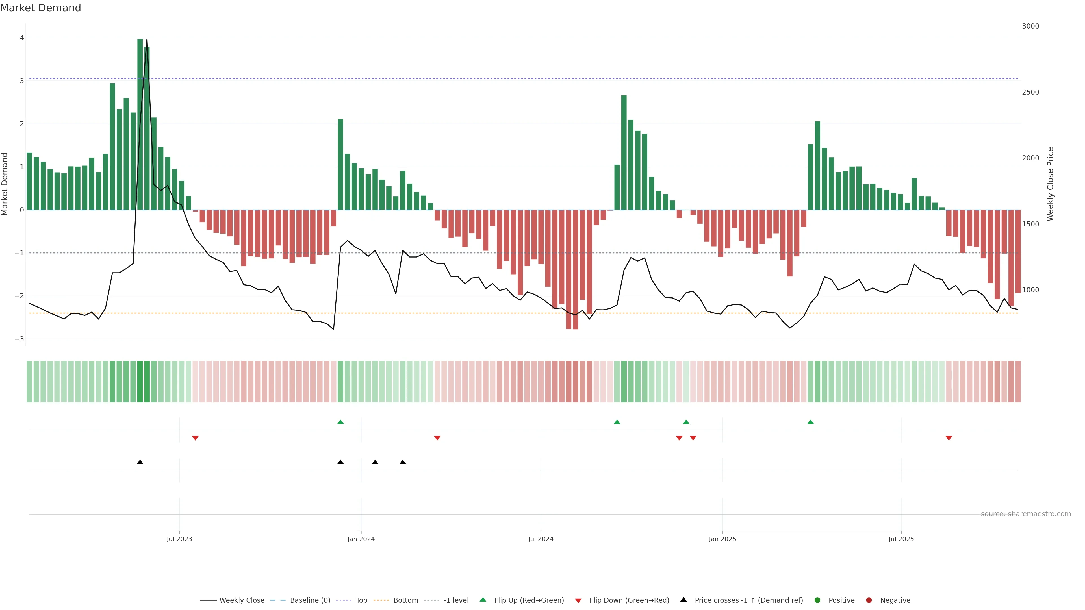Image resolution: width=1085 pixels, height=610 pixels.
Task: Click the green flip-up marker in spring 2025
Action: click(810, 422)
